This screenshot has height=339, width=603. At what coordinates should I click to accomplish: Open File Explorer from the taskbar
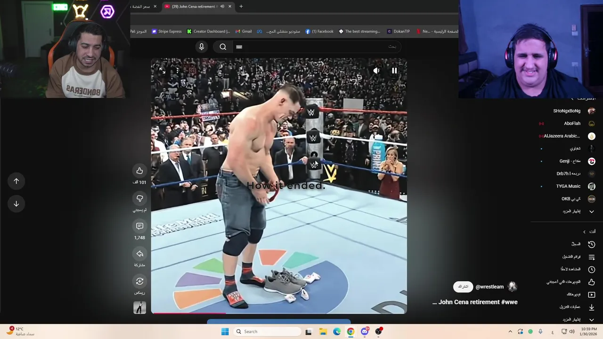323,331
